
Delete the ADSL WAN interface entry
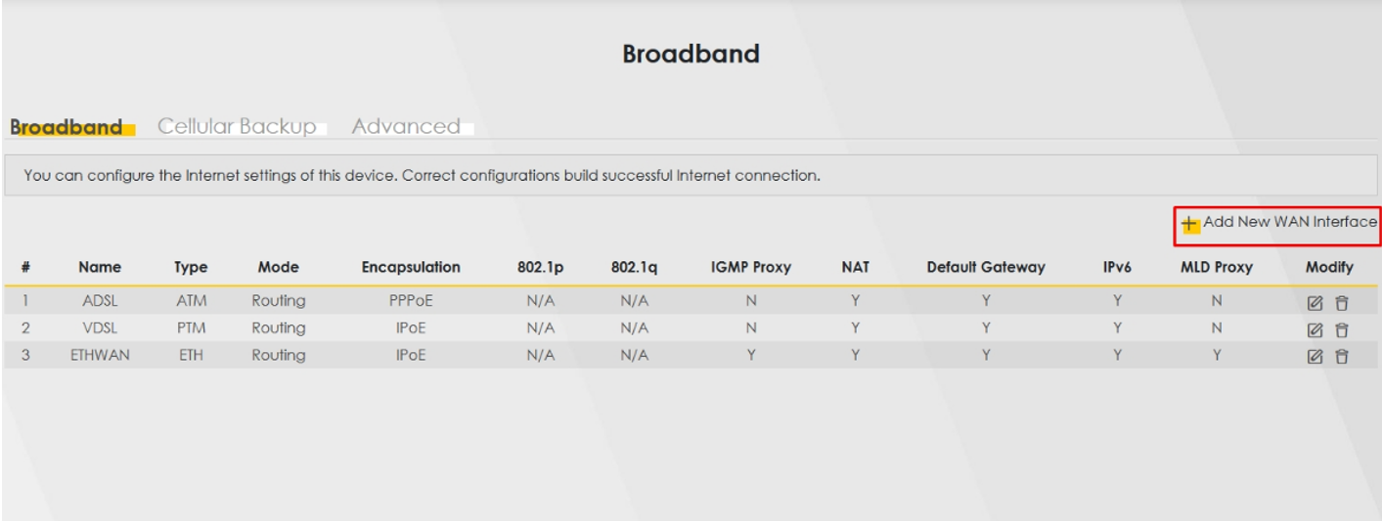pyautogui.click(x=1342, y=303)
